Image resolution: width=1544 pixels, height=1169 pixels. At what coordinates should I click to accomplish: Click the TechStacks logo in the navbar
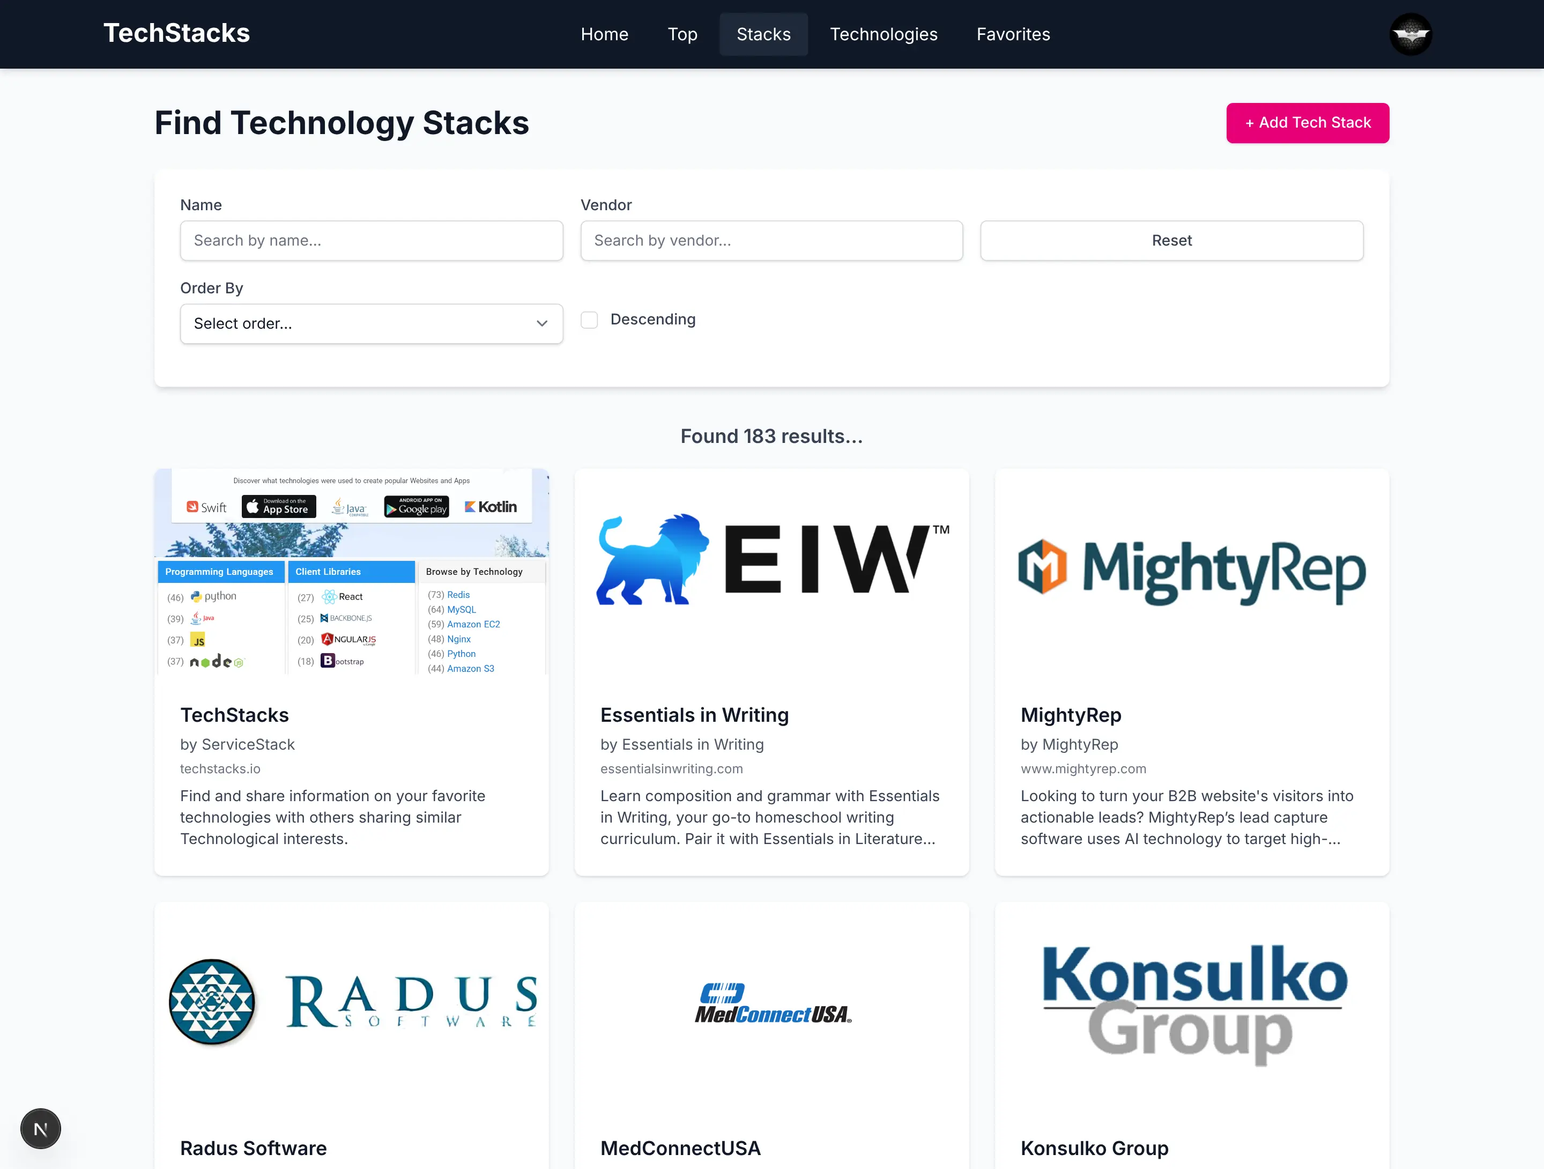[x=176, y=32]
